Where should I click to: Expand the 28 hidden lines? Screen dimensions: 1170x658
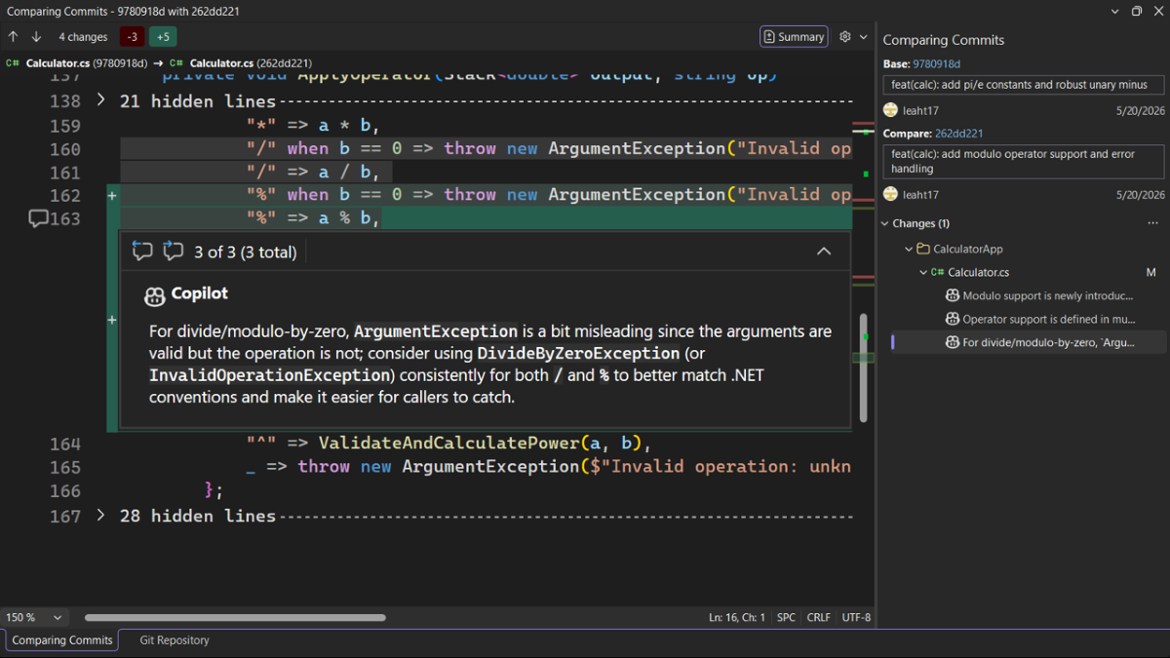pyautogui.click(x=101, y=516)
